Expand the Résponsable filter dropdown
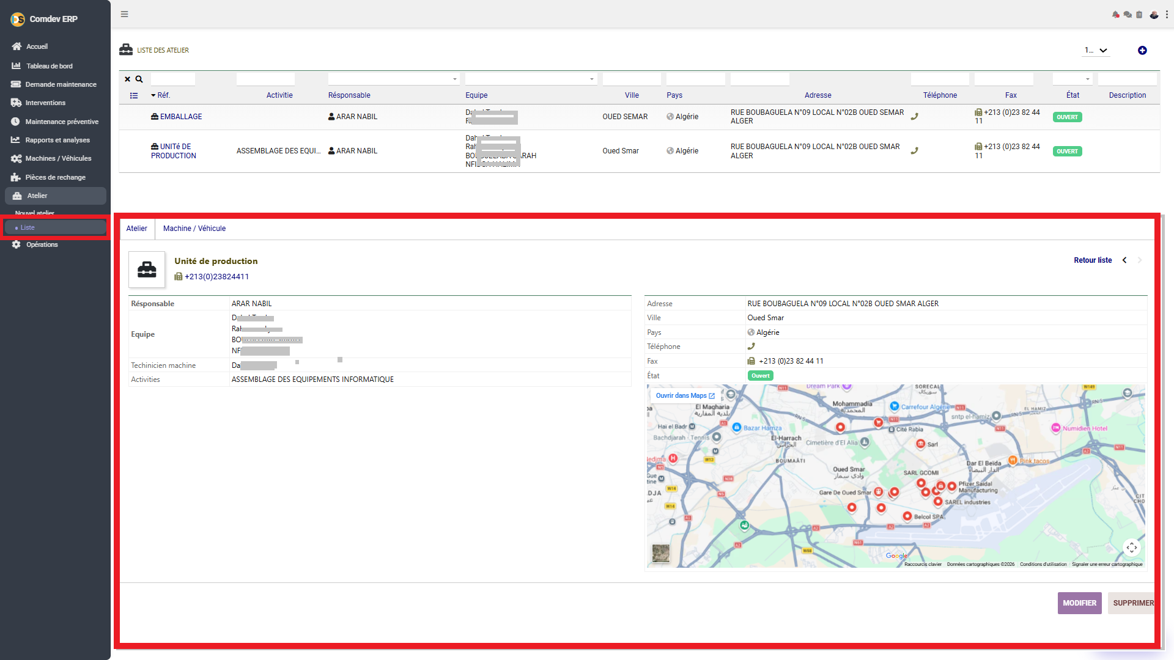 point(394,79)
